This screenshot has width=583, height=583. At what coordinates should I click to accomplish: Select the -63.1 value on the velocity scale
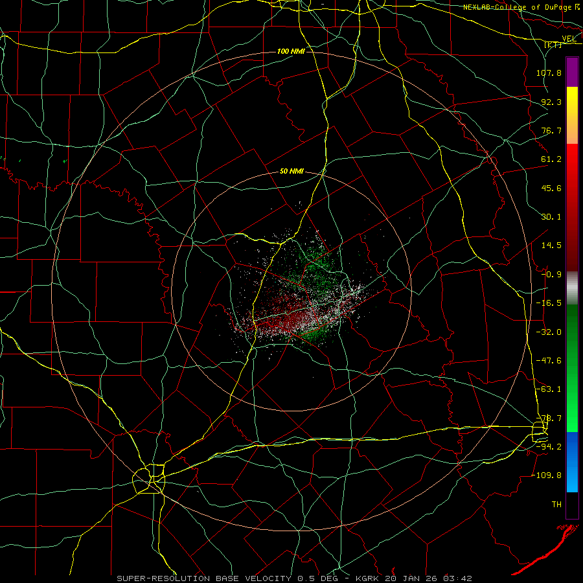pos(549,389)
